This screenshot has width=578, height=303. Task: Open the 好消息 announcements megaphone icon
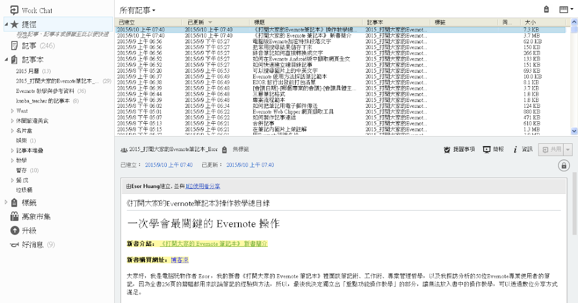click(14, 245)
